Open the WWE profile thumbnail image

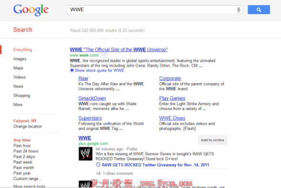pyautogui.click(x=85, y=154)
